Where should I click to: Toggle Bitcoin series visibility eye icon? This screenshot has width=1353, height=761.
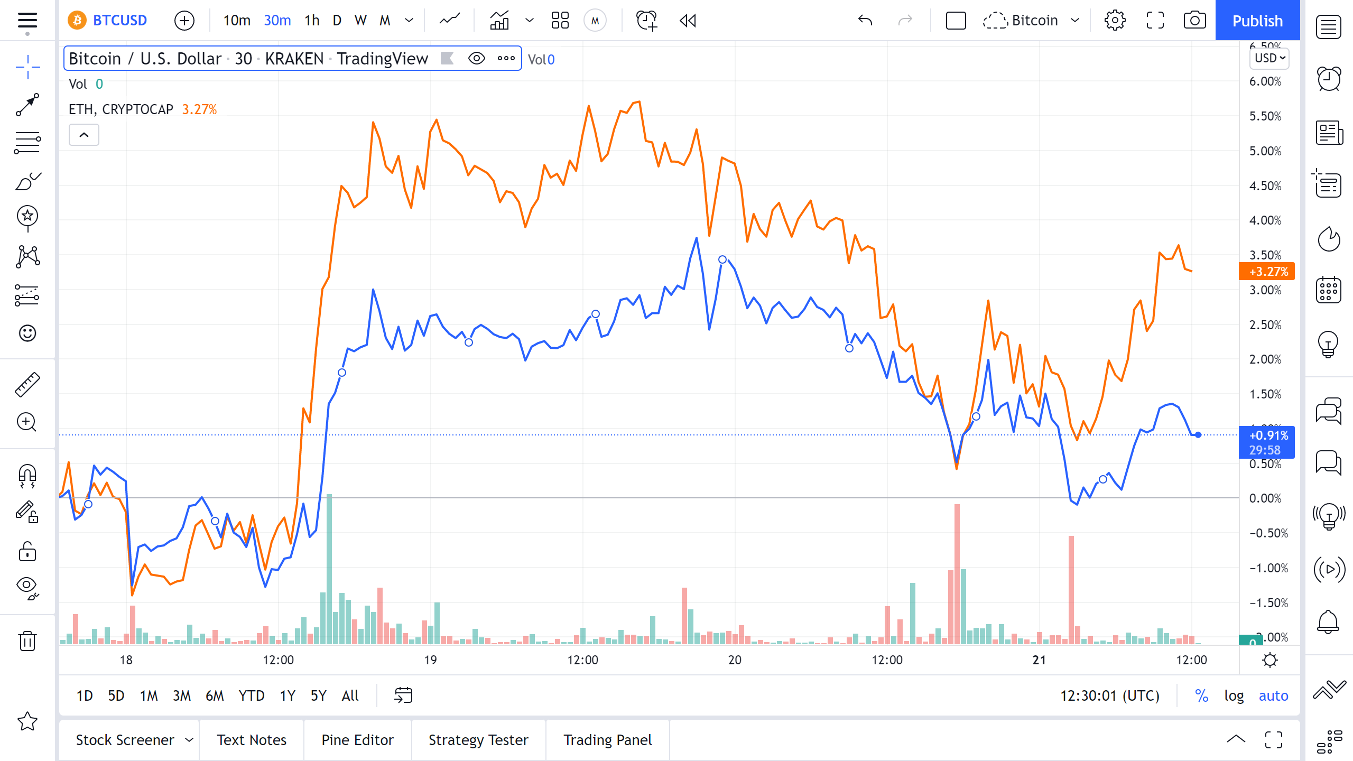476,58
